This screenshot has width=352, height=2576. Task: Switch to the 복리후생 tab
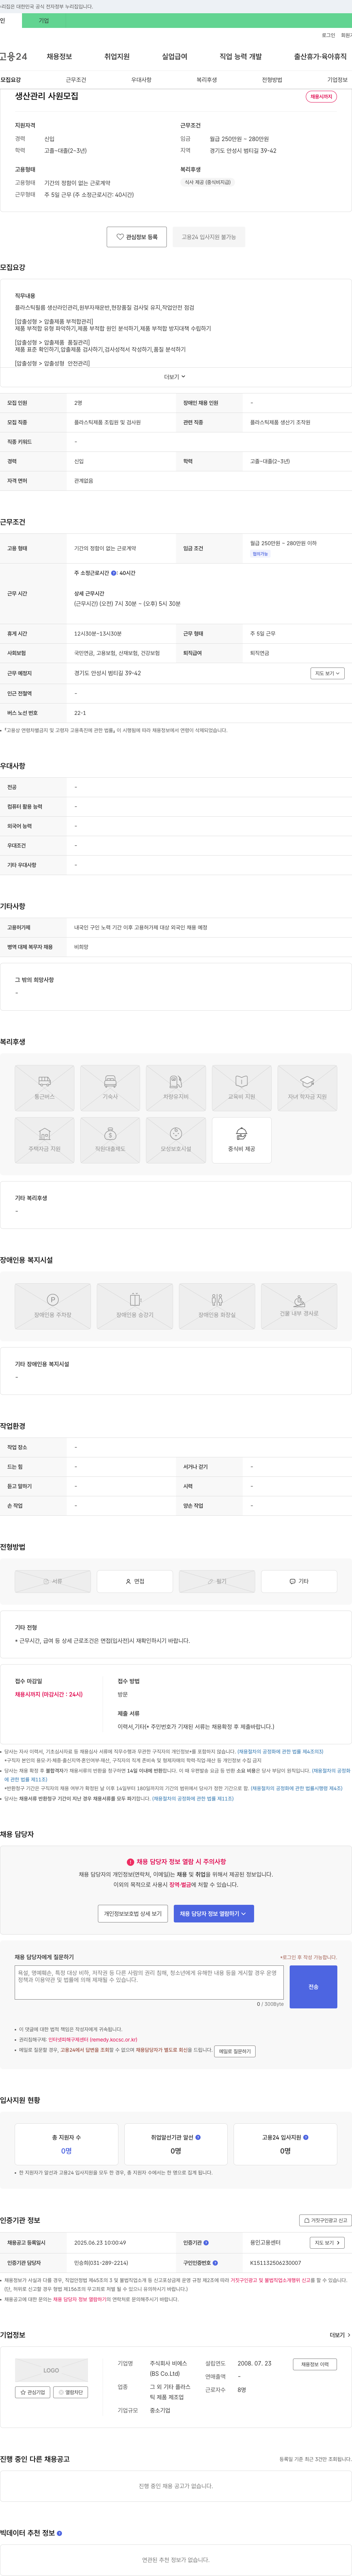coord(206,80)
